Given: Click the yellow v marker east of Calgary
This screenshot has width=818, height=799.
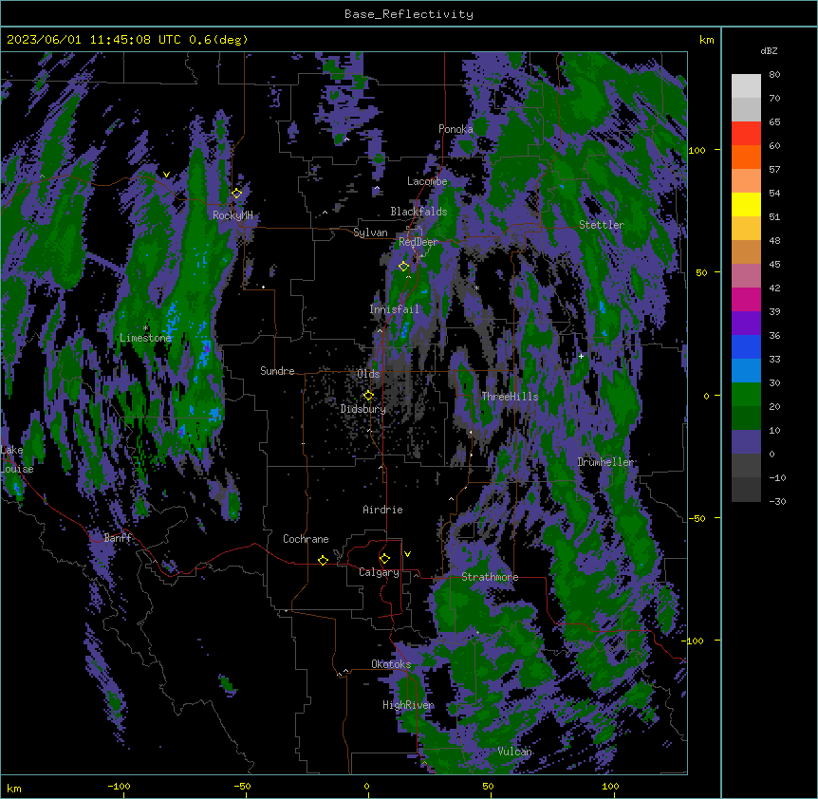Looking at the screenshot, I should [407, 554].
